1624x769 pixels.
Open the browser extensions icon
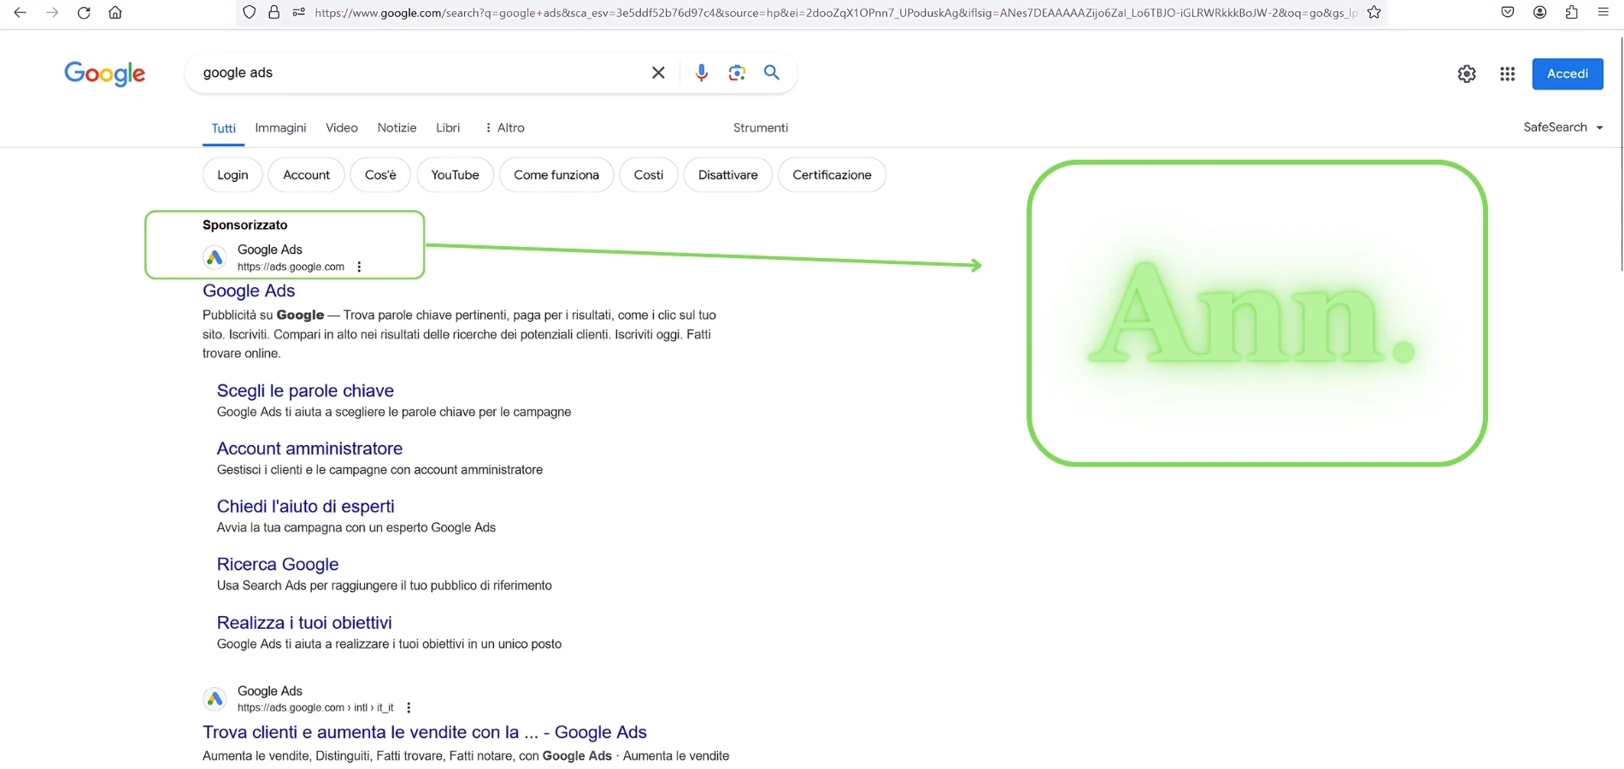tap(1571, 12)
